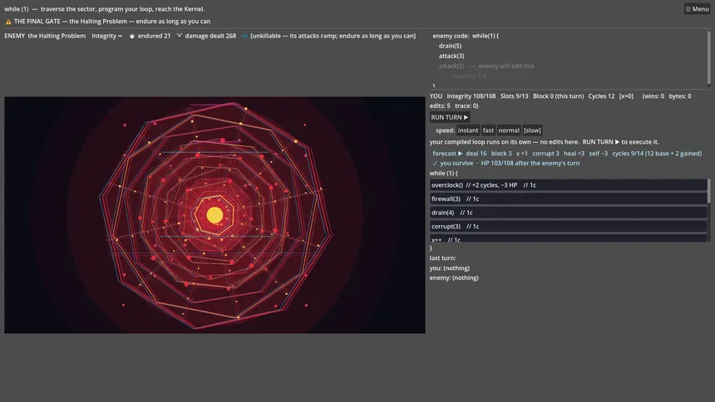Click the 'Cycles 12' stat
Screen dimensions: 715x402
(x=601, y=96)
